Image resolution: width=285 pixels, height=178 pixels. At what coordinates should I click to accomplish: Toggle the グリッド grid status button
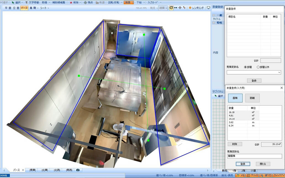pyautogui.click(x=252, y=176)
